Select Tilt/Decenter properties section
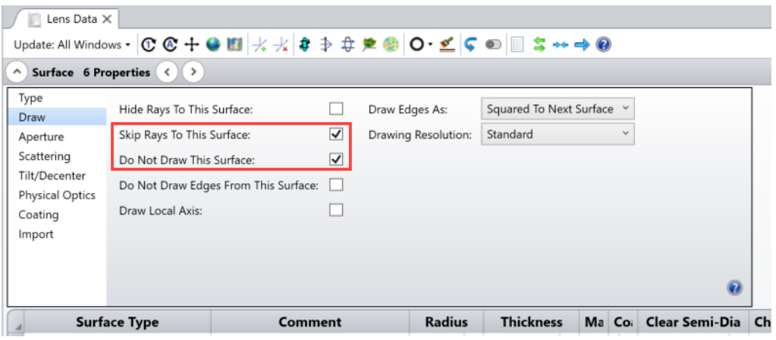Viewport: 776px width, 340px height. (x=52, y=176)
